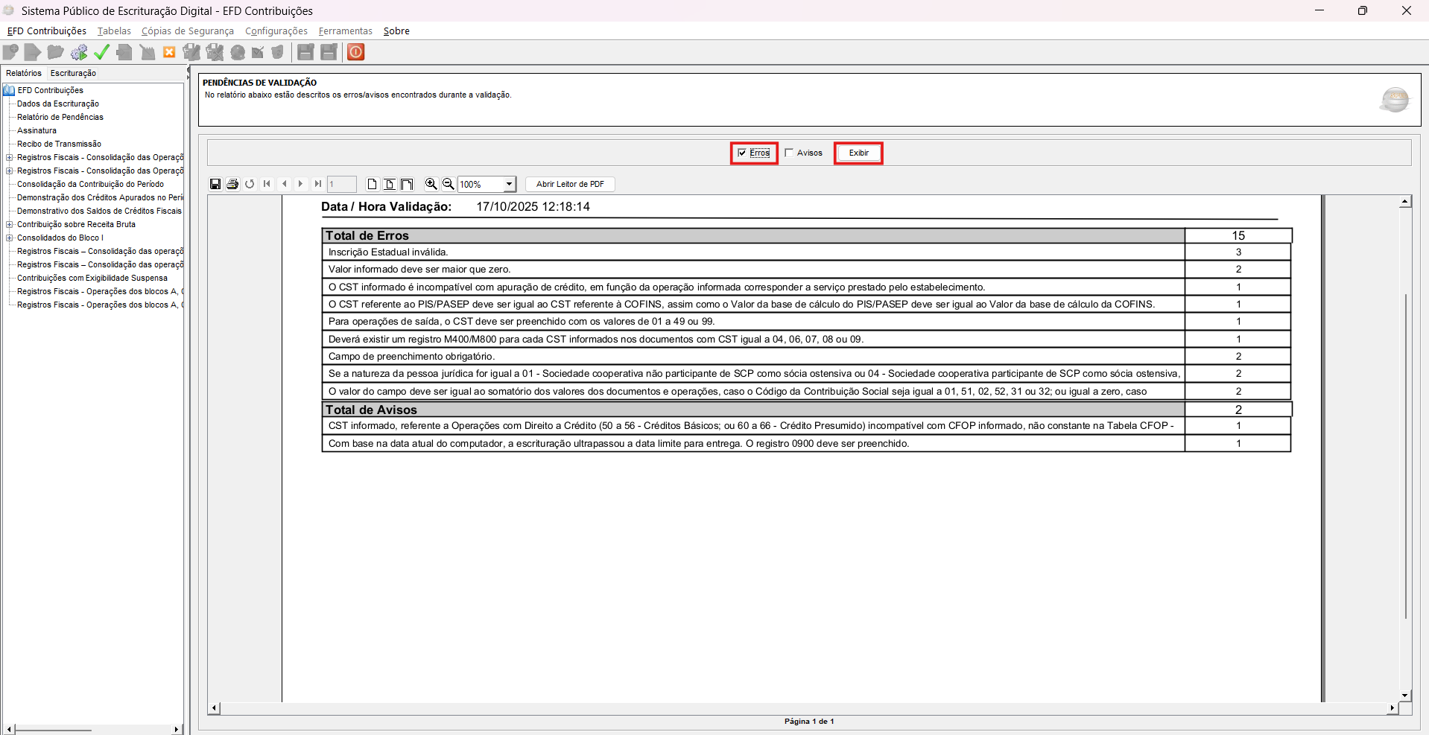1429x735 pixels.
Task: Click Abrir Leitor de PDF button
Action: [x=570, y=184]
